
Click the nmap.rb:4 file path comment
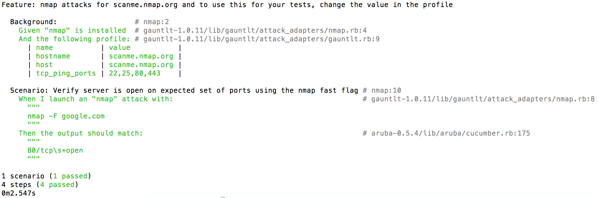tap(255, 31)
